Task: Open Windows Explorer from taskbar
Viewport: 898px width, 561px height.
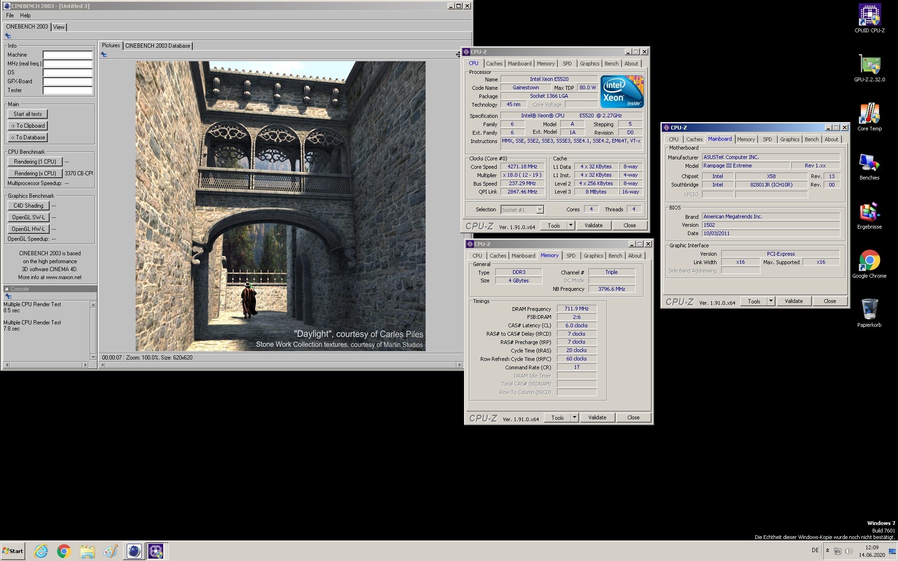Action: pos(87,551)
